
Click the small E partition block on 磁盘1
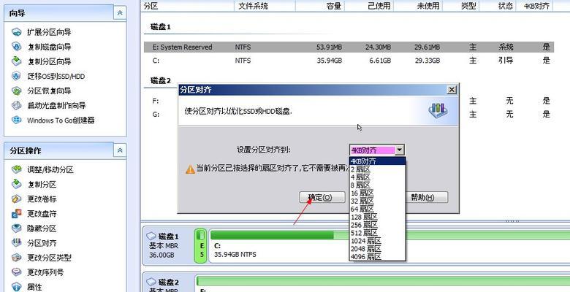point(201,246)
